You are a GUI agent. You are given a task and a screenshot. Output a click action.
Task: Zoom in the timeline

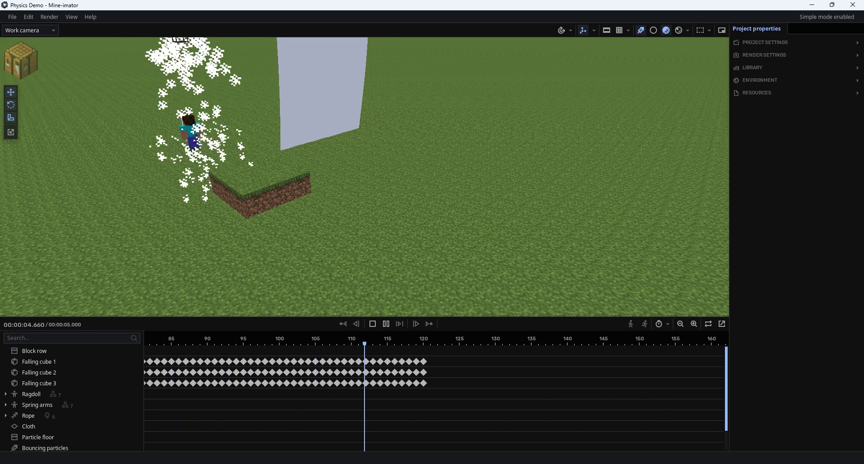click(694, 324)
